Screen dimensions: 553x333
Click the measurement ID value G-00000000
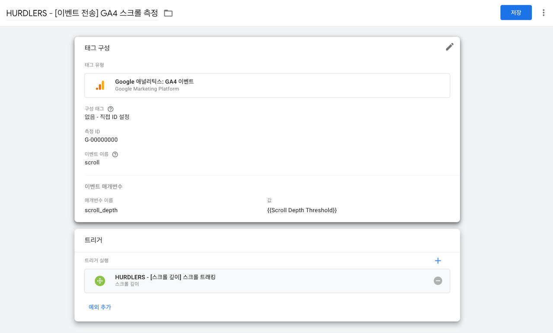click(x=101, y=140)
